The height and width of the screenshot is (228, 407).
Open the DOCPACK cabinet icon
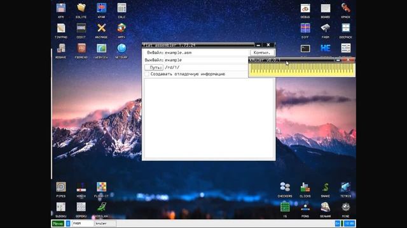[346, 28]
